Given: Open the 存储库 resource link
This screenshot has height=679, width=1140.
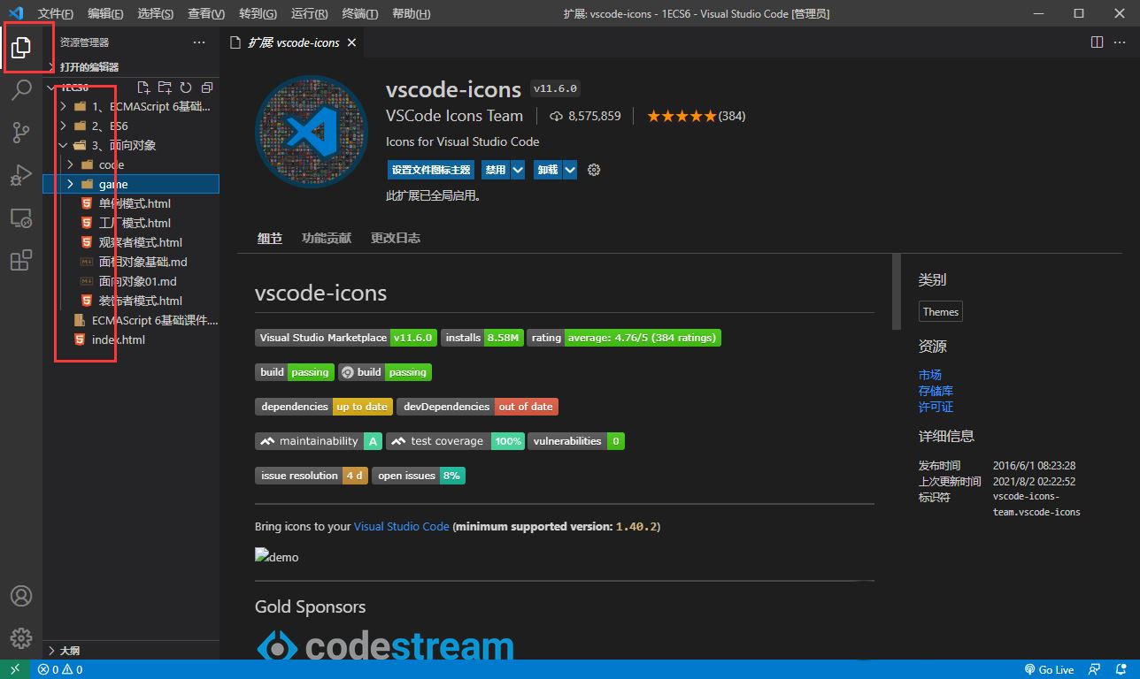Looking at the screenshot, I should [x=936, y=391].
